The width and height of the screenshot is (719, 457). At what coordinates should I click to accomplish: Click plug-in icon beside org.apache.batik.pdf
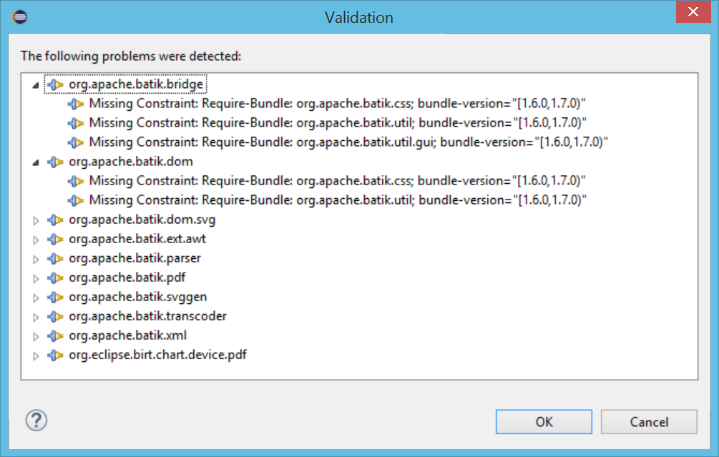click(x=55, y=277)
